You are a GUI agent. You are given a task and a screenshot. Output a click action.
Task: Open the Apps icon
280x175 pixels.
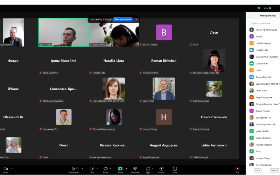pyautogui.click(x=148, y=169)
